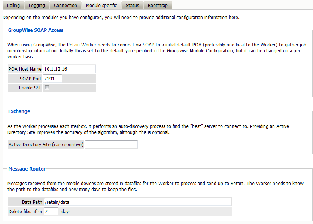The width and height of the screenshot is (313, 224).
Task: Focus the SOAP Port field
Action: tap(52, 79)
